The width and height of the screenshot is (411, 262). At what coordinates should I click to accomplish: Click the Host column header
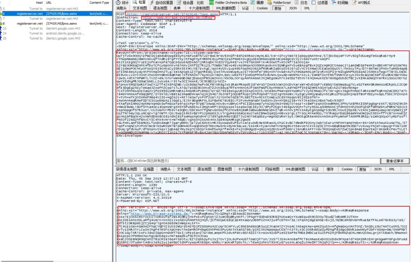click(39, 3)
